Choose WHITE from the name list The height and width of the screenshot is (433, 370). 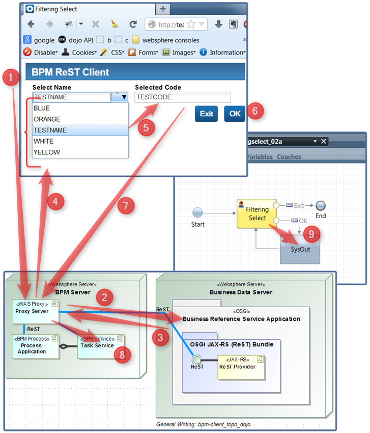(x=80, y=141)
